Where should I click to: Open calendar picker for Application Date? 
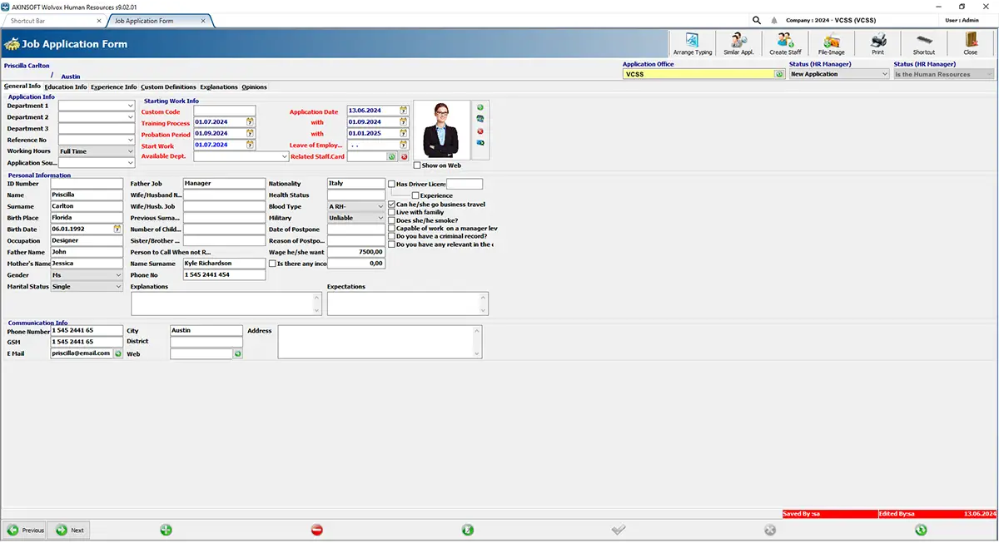(x=404, y=111)
